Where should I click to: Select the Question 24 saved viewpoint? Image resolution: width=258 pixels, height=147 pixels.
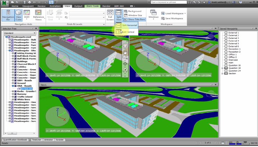click(x=235, y=71)
